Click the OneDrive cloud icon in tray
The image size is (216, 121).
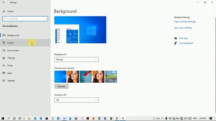pos(170,118)
